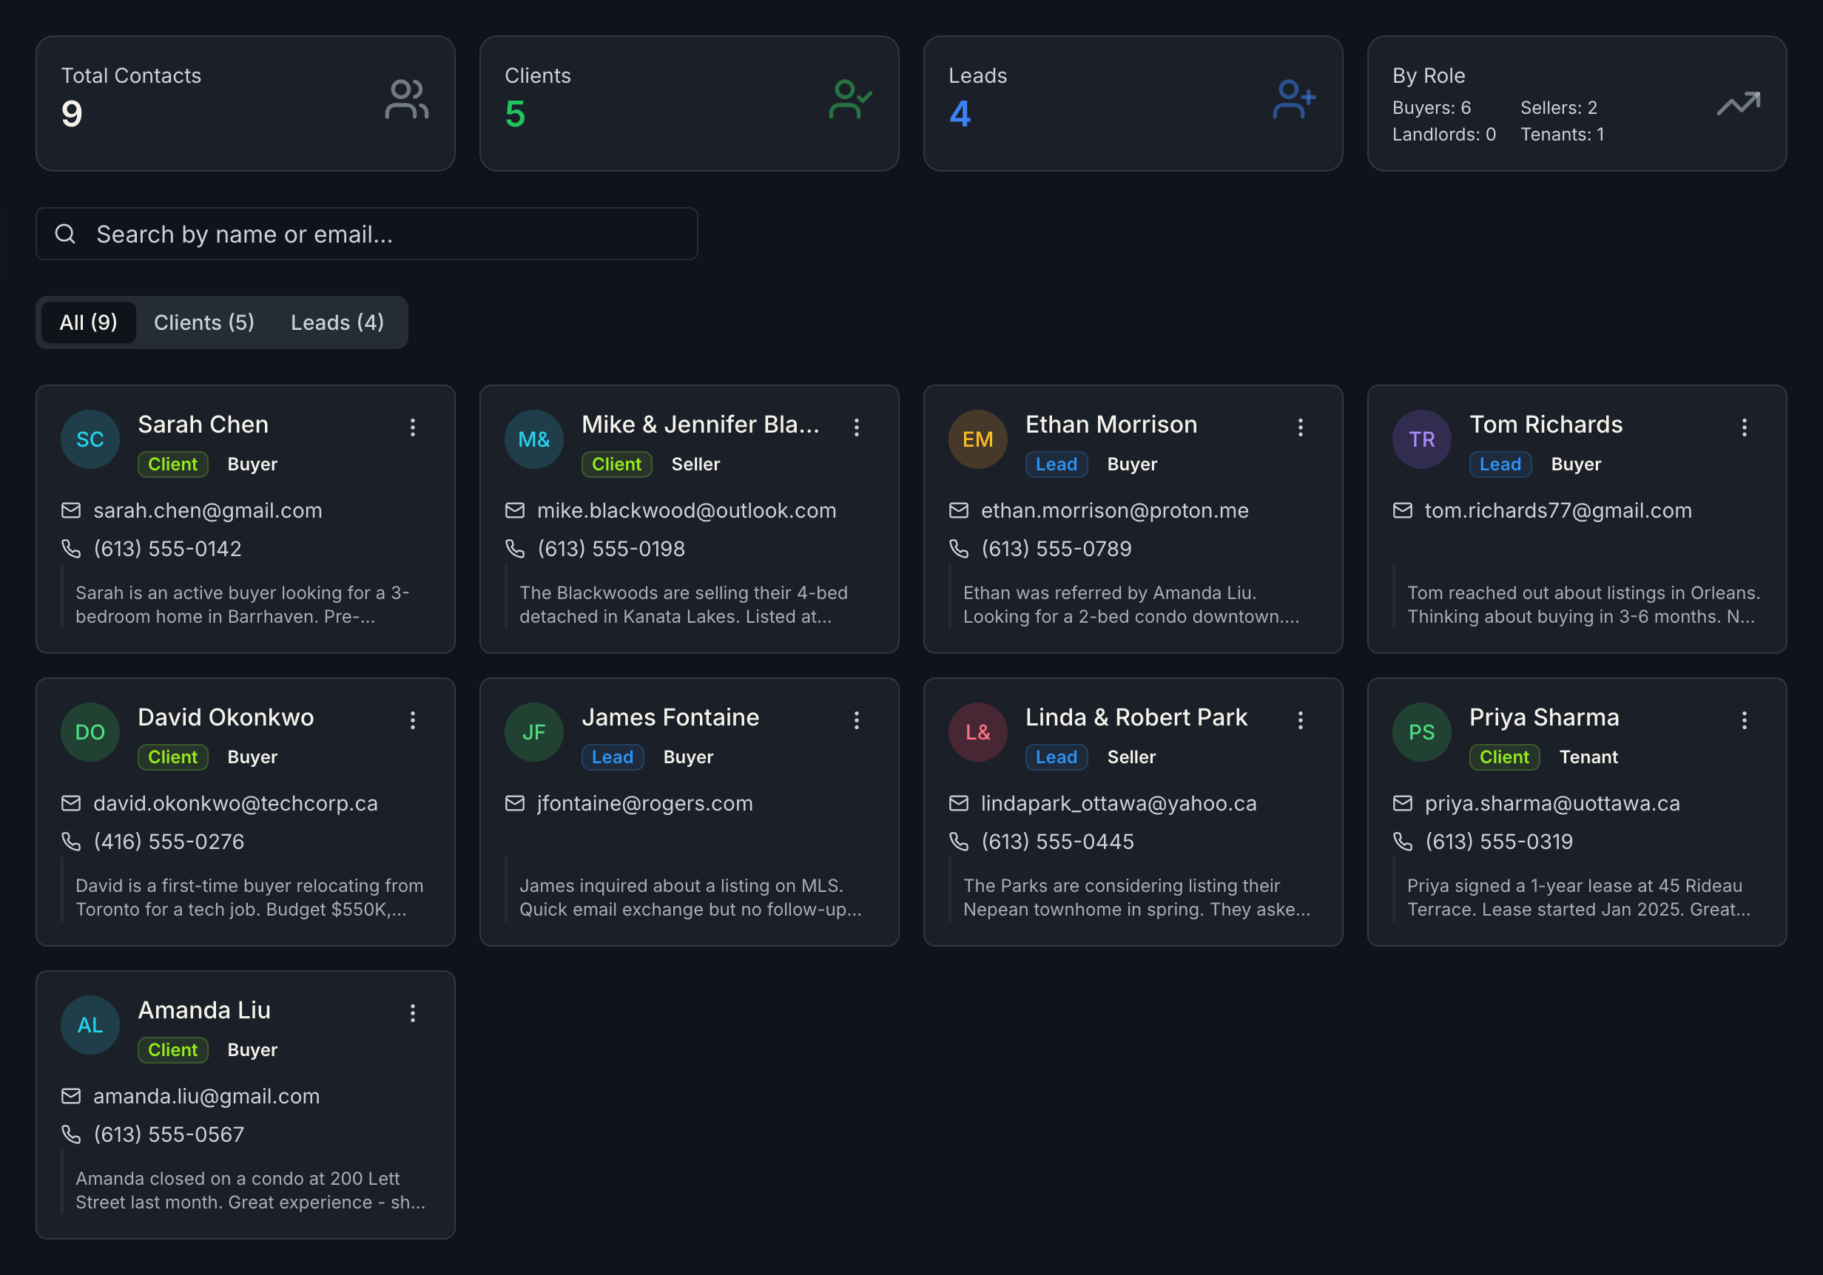Click the trending graph icon on By Role card
Image resolution: width=1823 pixels, height=1275 pixels.
tap(1738, 104)
